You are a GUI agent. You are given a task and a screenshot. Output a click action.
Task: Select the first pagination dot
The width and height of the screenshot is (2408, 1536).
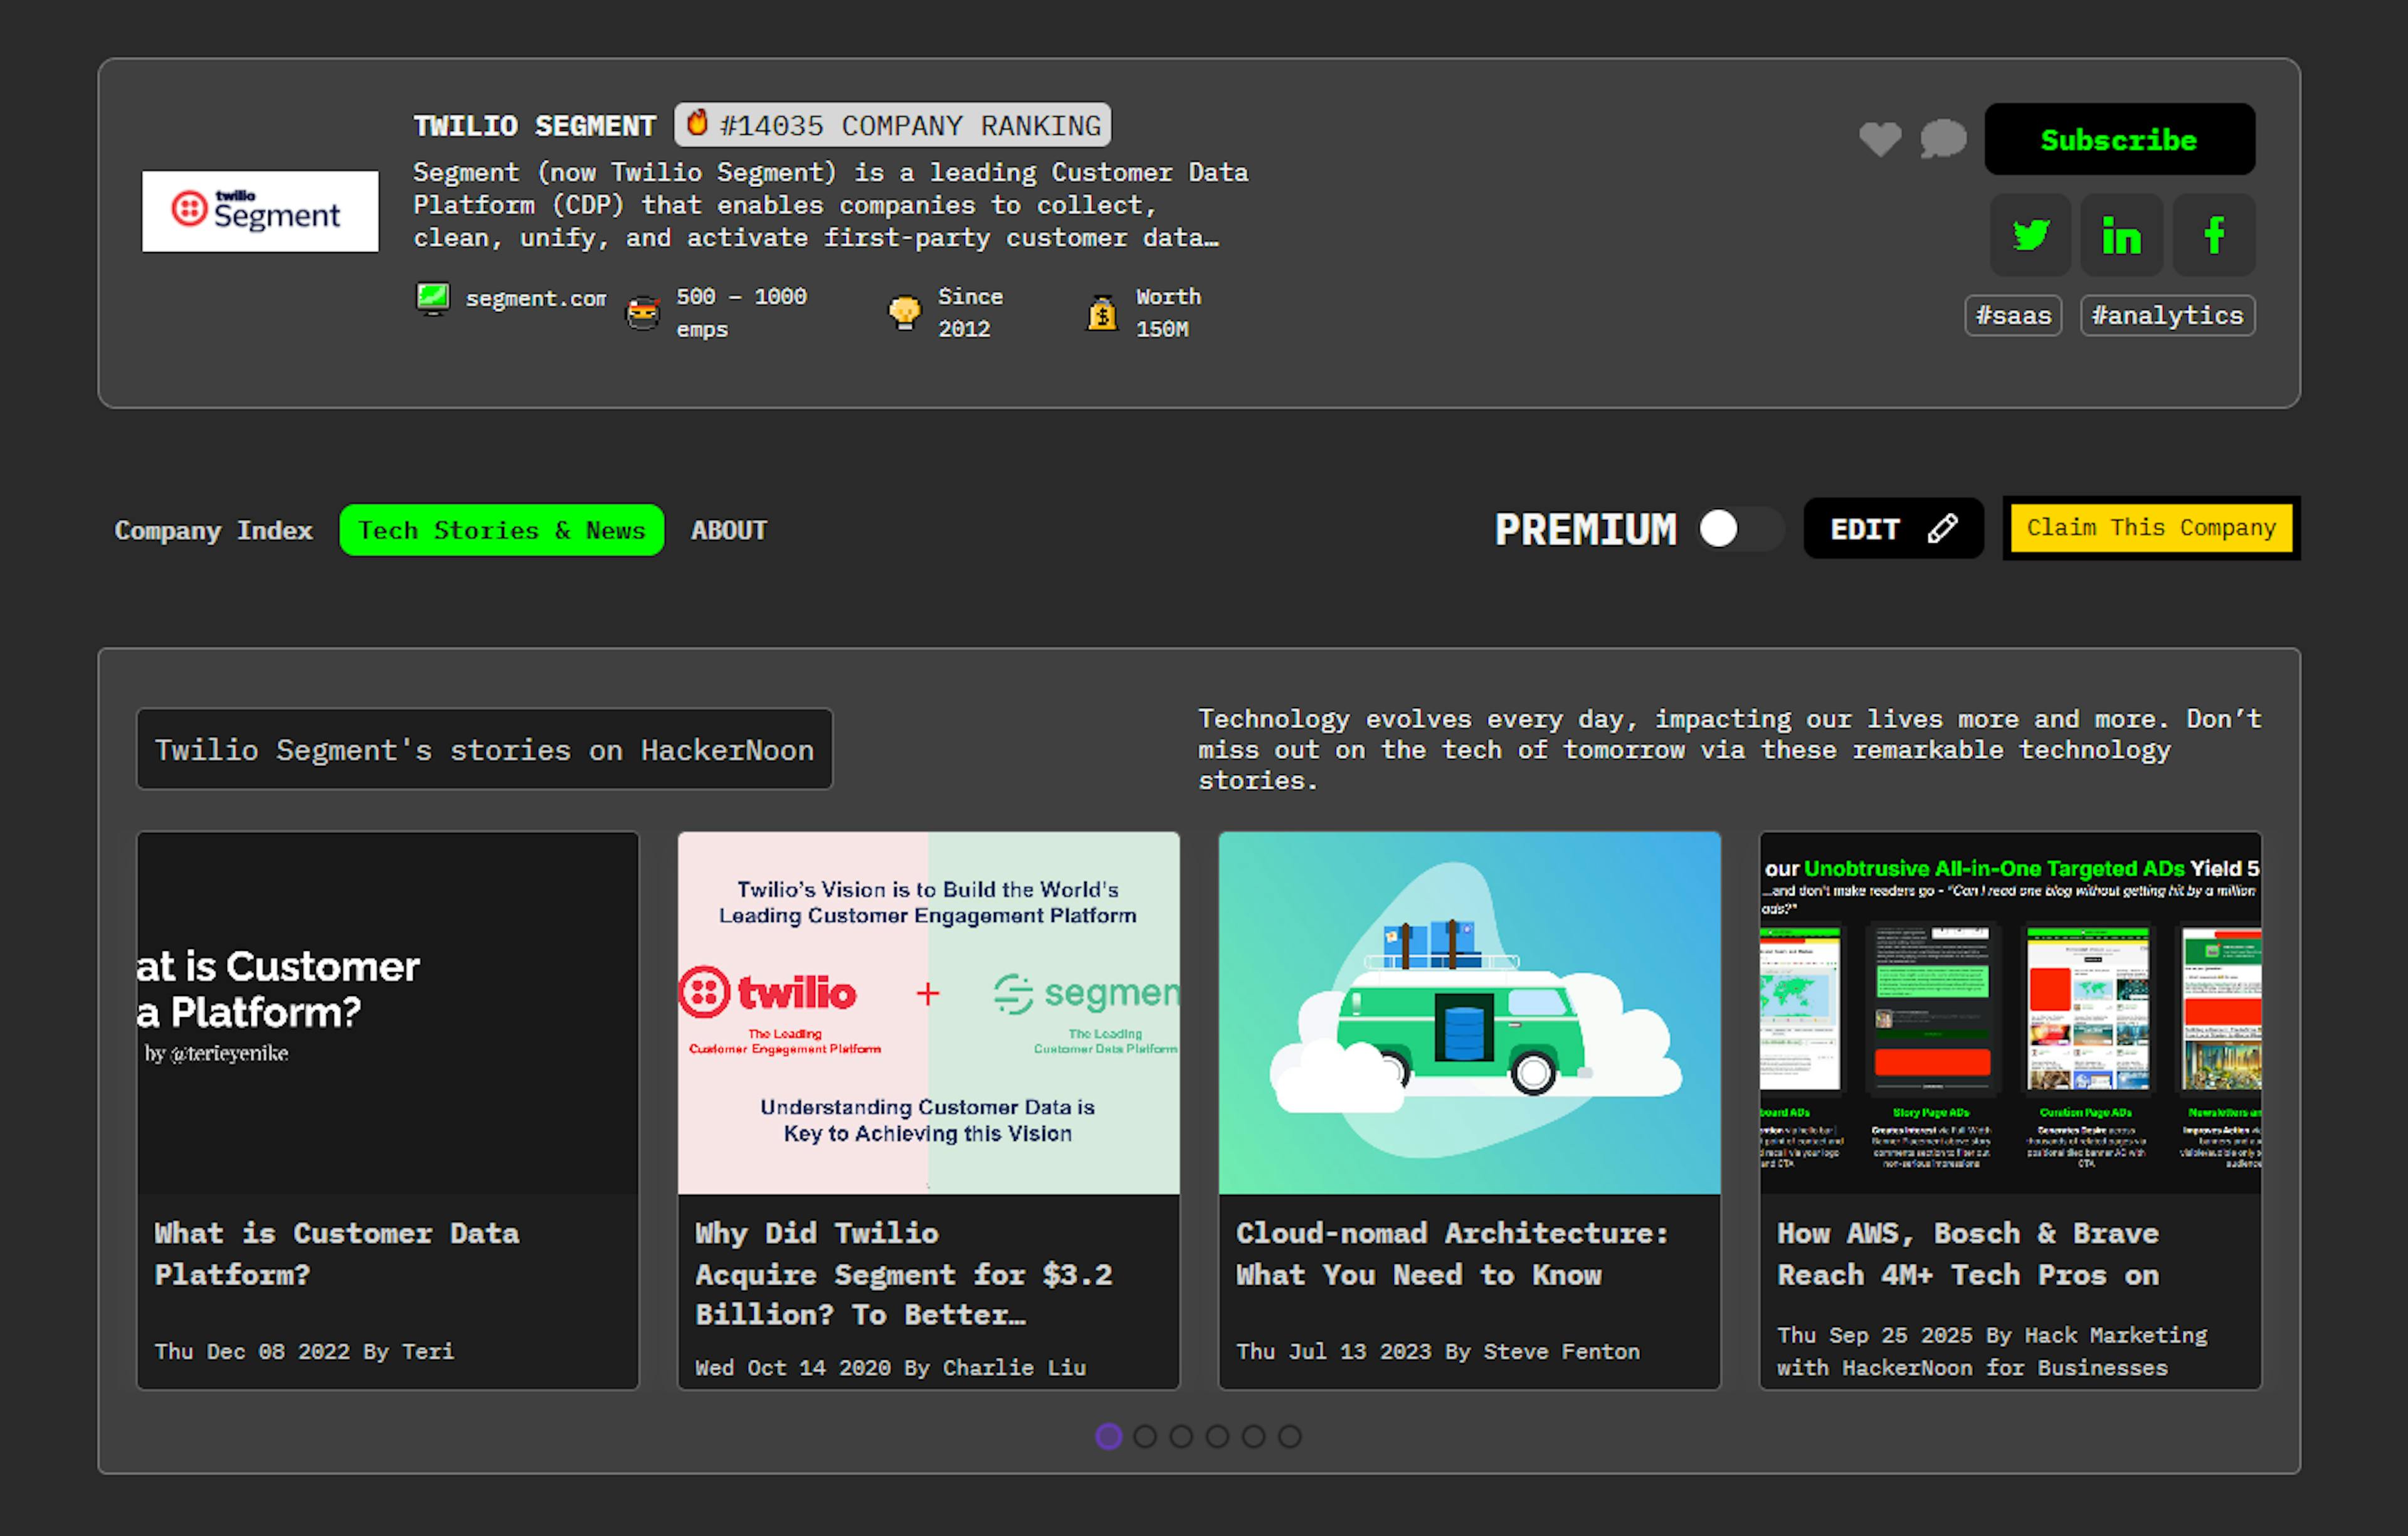(1108, 1436)
